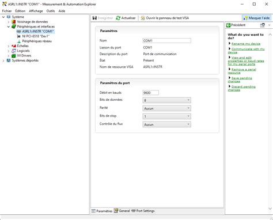Click the Actualiser refresh icon
273x220 pixels.
[118, 18]
